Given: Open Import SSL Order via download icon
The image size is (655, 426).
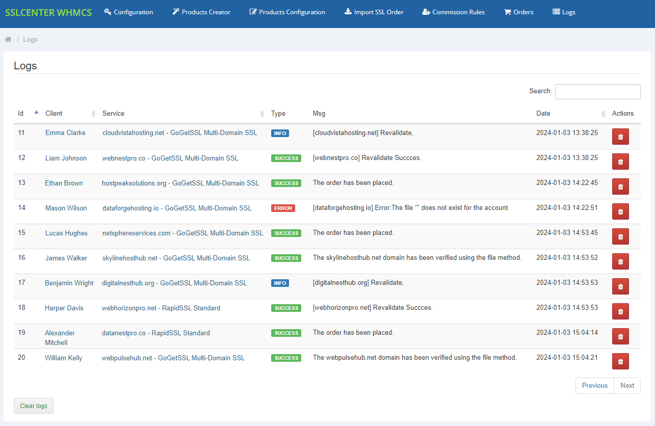Looking at the screenshot, I should point(347,12).
